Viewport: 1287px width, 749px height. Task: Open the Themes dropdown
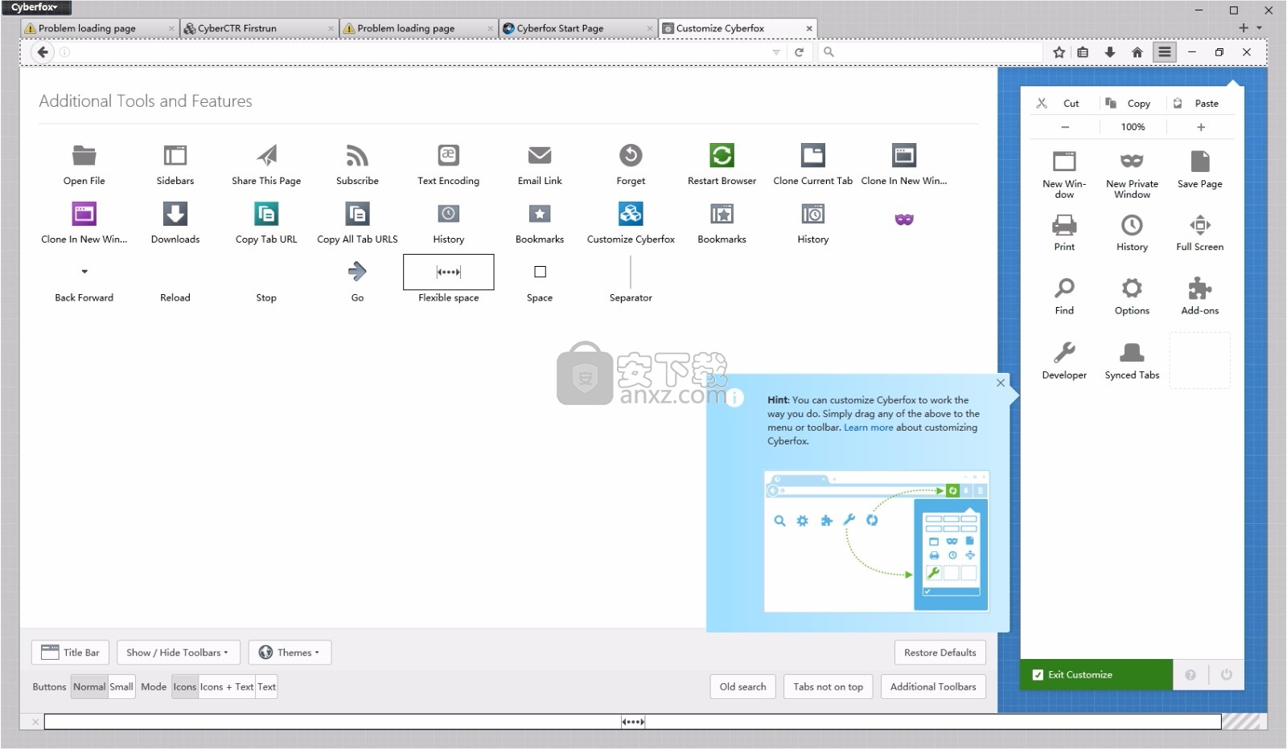[x=290, y=653]
